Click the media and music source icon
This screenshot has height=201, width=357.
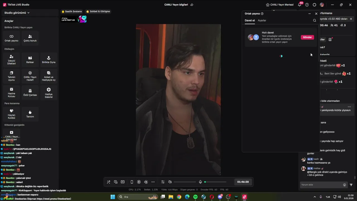pyautogui.click(x=116, y=182)
